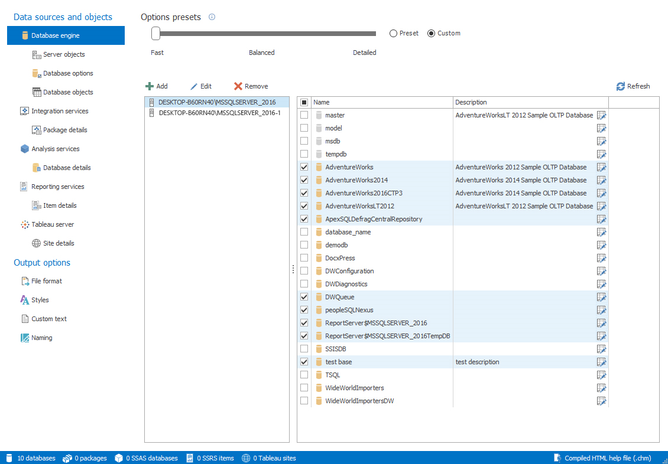668x464 pixels.
Task: Click the SSAS databases cube status icon
Action: tap(118, 458)
